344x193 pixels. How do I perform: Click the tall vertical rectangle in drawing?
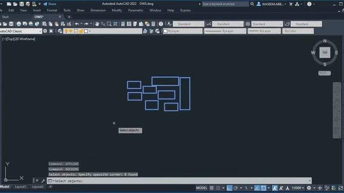(x=185, y=93)
